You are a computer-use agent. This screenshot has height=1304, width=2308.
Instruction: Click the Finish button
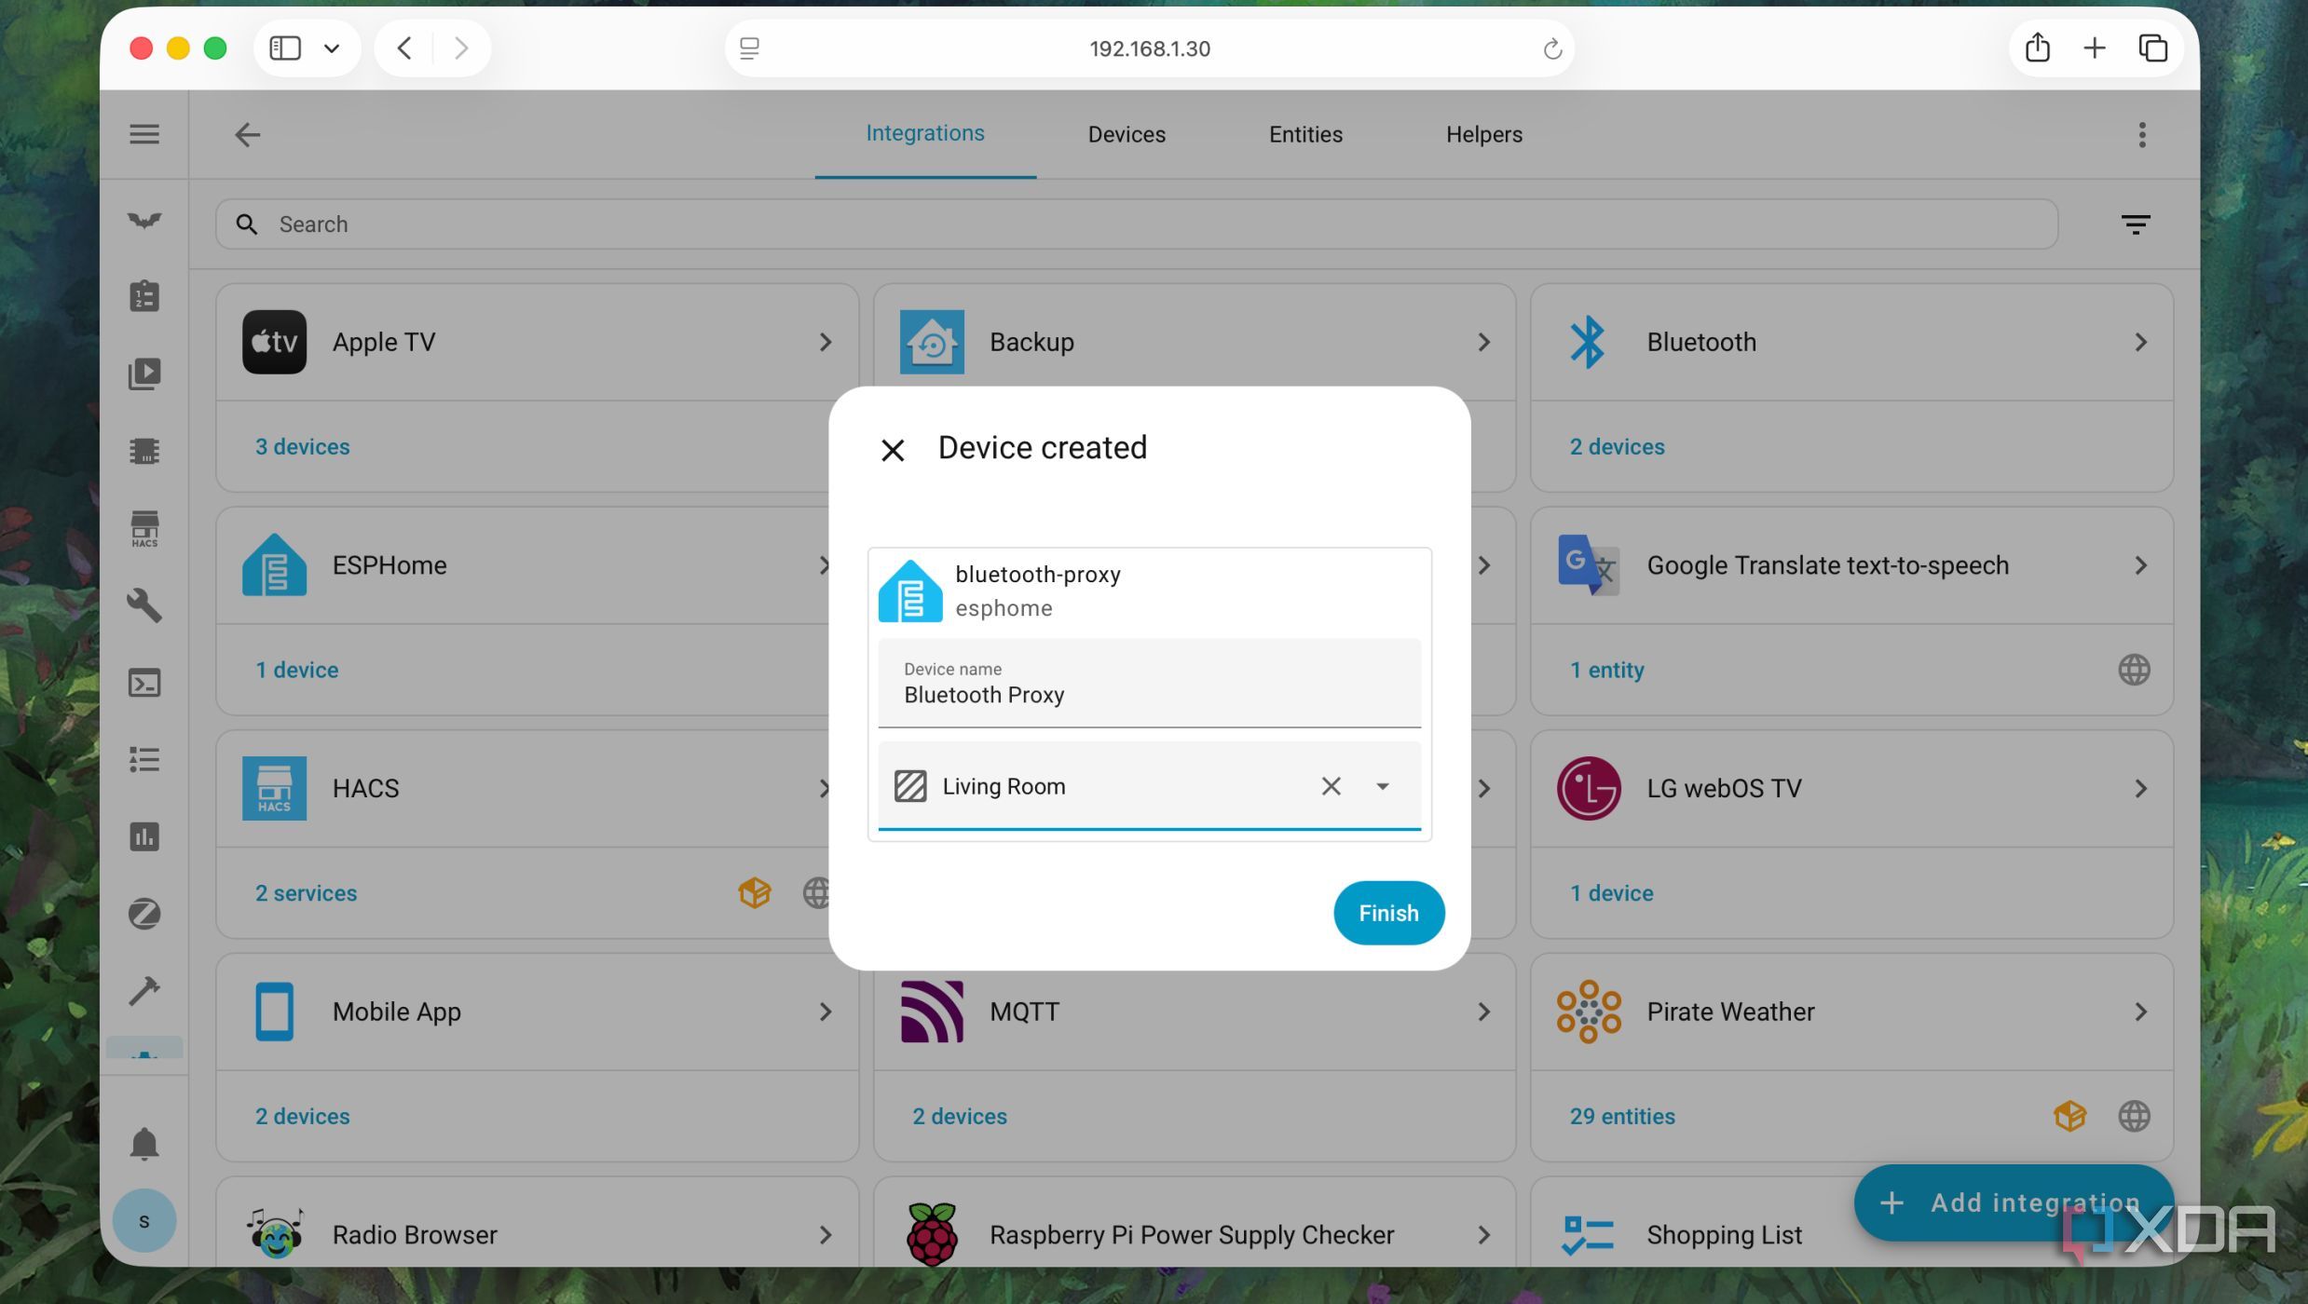pos(1387,913)
